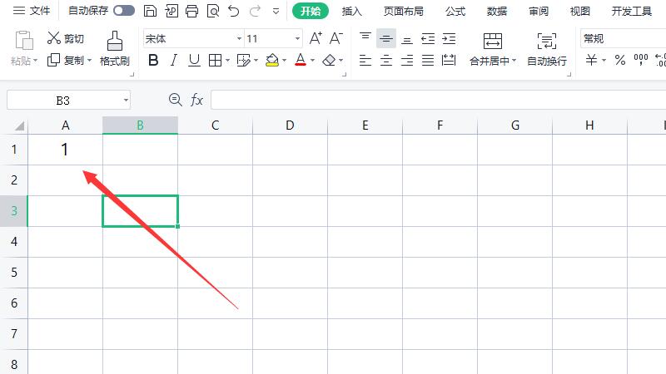Click the Save icon in quick access bar
The height and width of the screenshot is (374, 666).
pyautogui.click(x=150, y=11)
